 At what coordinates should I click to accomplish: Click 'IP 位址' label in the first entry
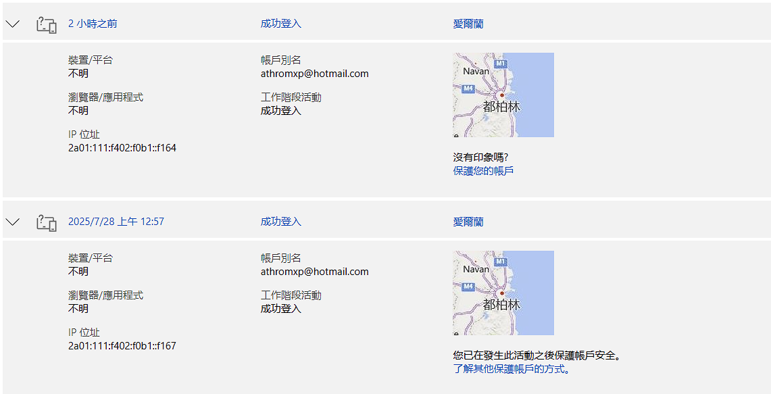[84, 134]
